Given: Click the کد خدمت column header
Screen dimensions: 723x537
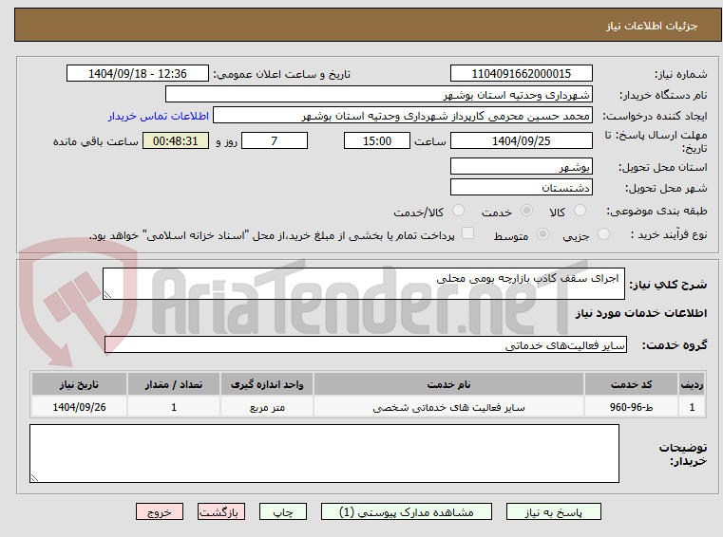Looking at the screenshot, I should coord(631,384).
